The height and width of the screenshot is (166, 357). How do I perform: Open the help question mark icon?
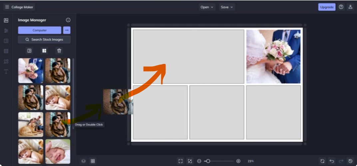pyautogui.click(x=341, y=7)
